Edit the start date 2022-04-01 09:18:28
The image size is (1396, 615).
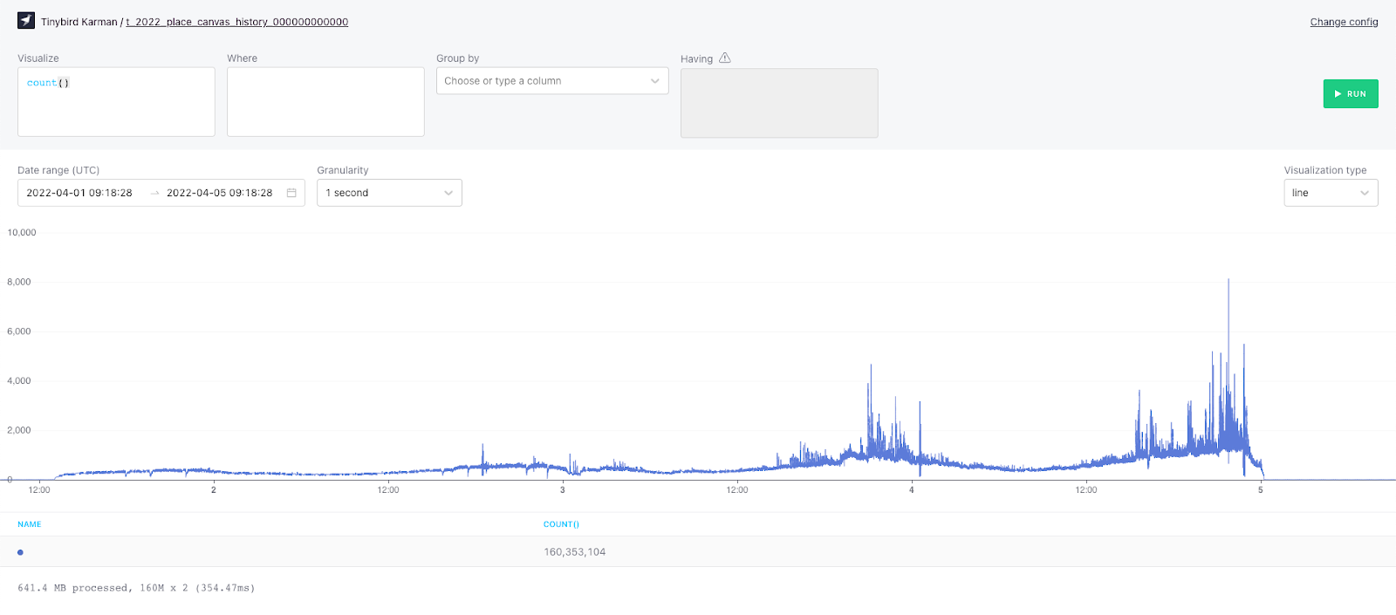pos(79,193)
